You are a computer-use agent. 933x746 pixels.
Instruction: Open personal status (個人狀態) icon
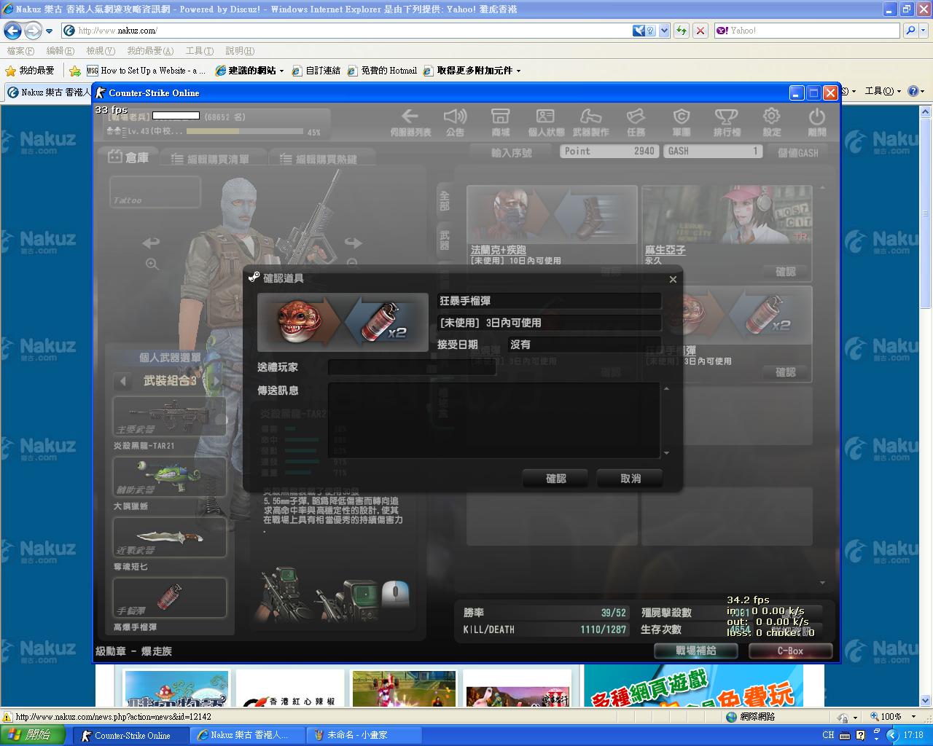pos(546,122)
